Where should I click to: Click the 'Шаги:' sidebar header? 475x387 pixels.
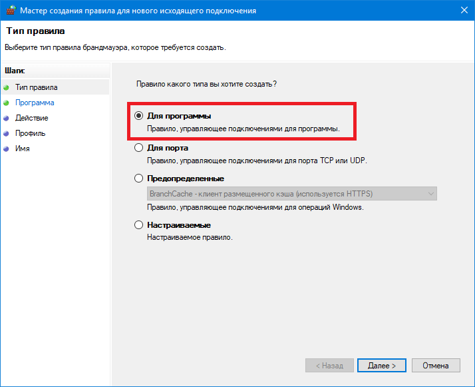click(15, 71)
